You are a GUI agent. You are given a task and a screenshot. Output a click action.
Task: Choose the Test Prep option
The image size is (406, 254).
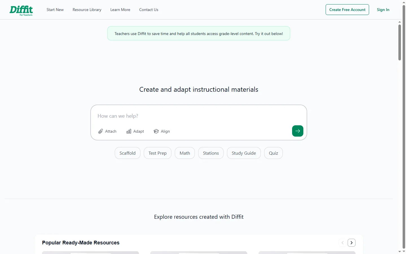157,153
